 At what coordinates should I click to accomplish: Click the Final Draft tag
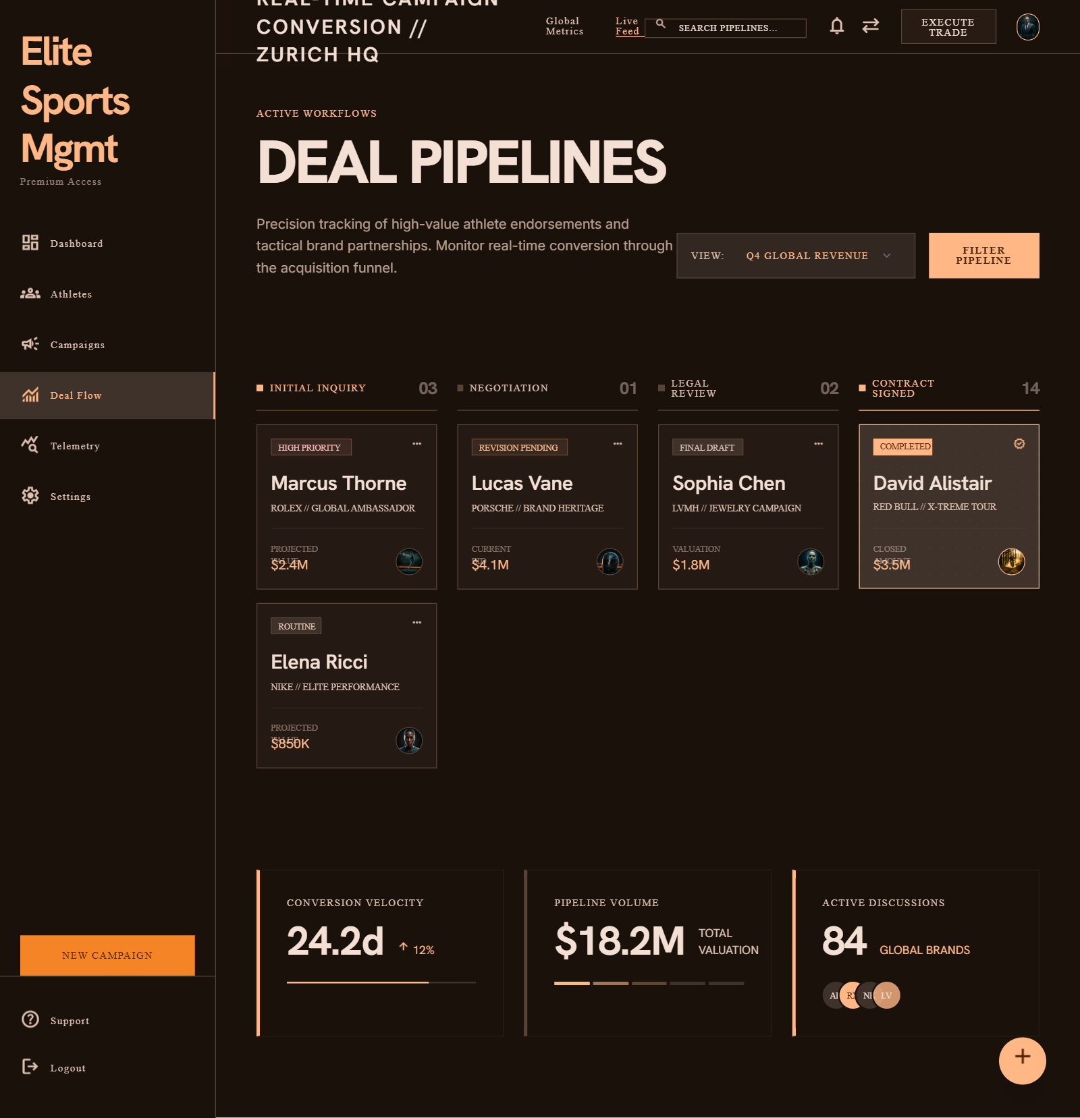(x=707, y=447)
